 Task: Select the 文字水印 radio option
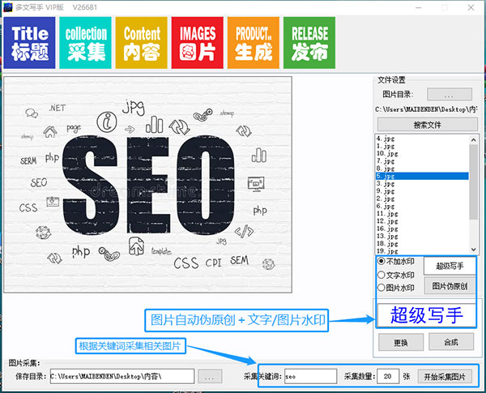pyautogui.click(x=396, y=275)
